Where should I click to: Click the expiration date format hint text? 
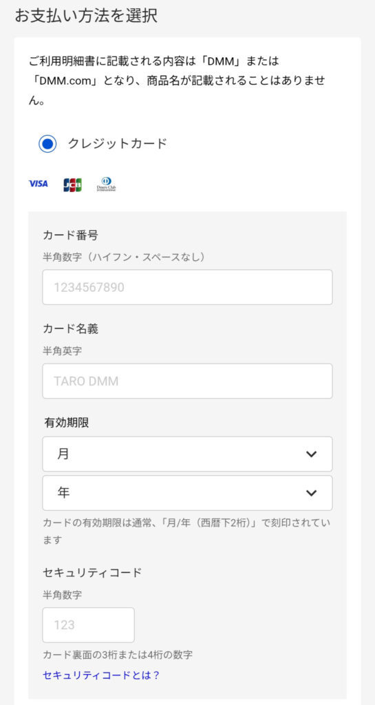[x=187, y=531]
